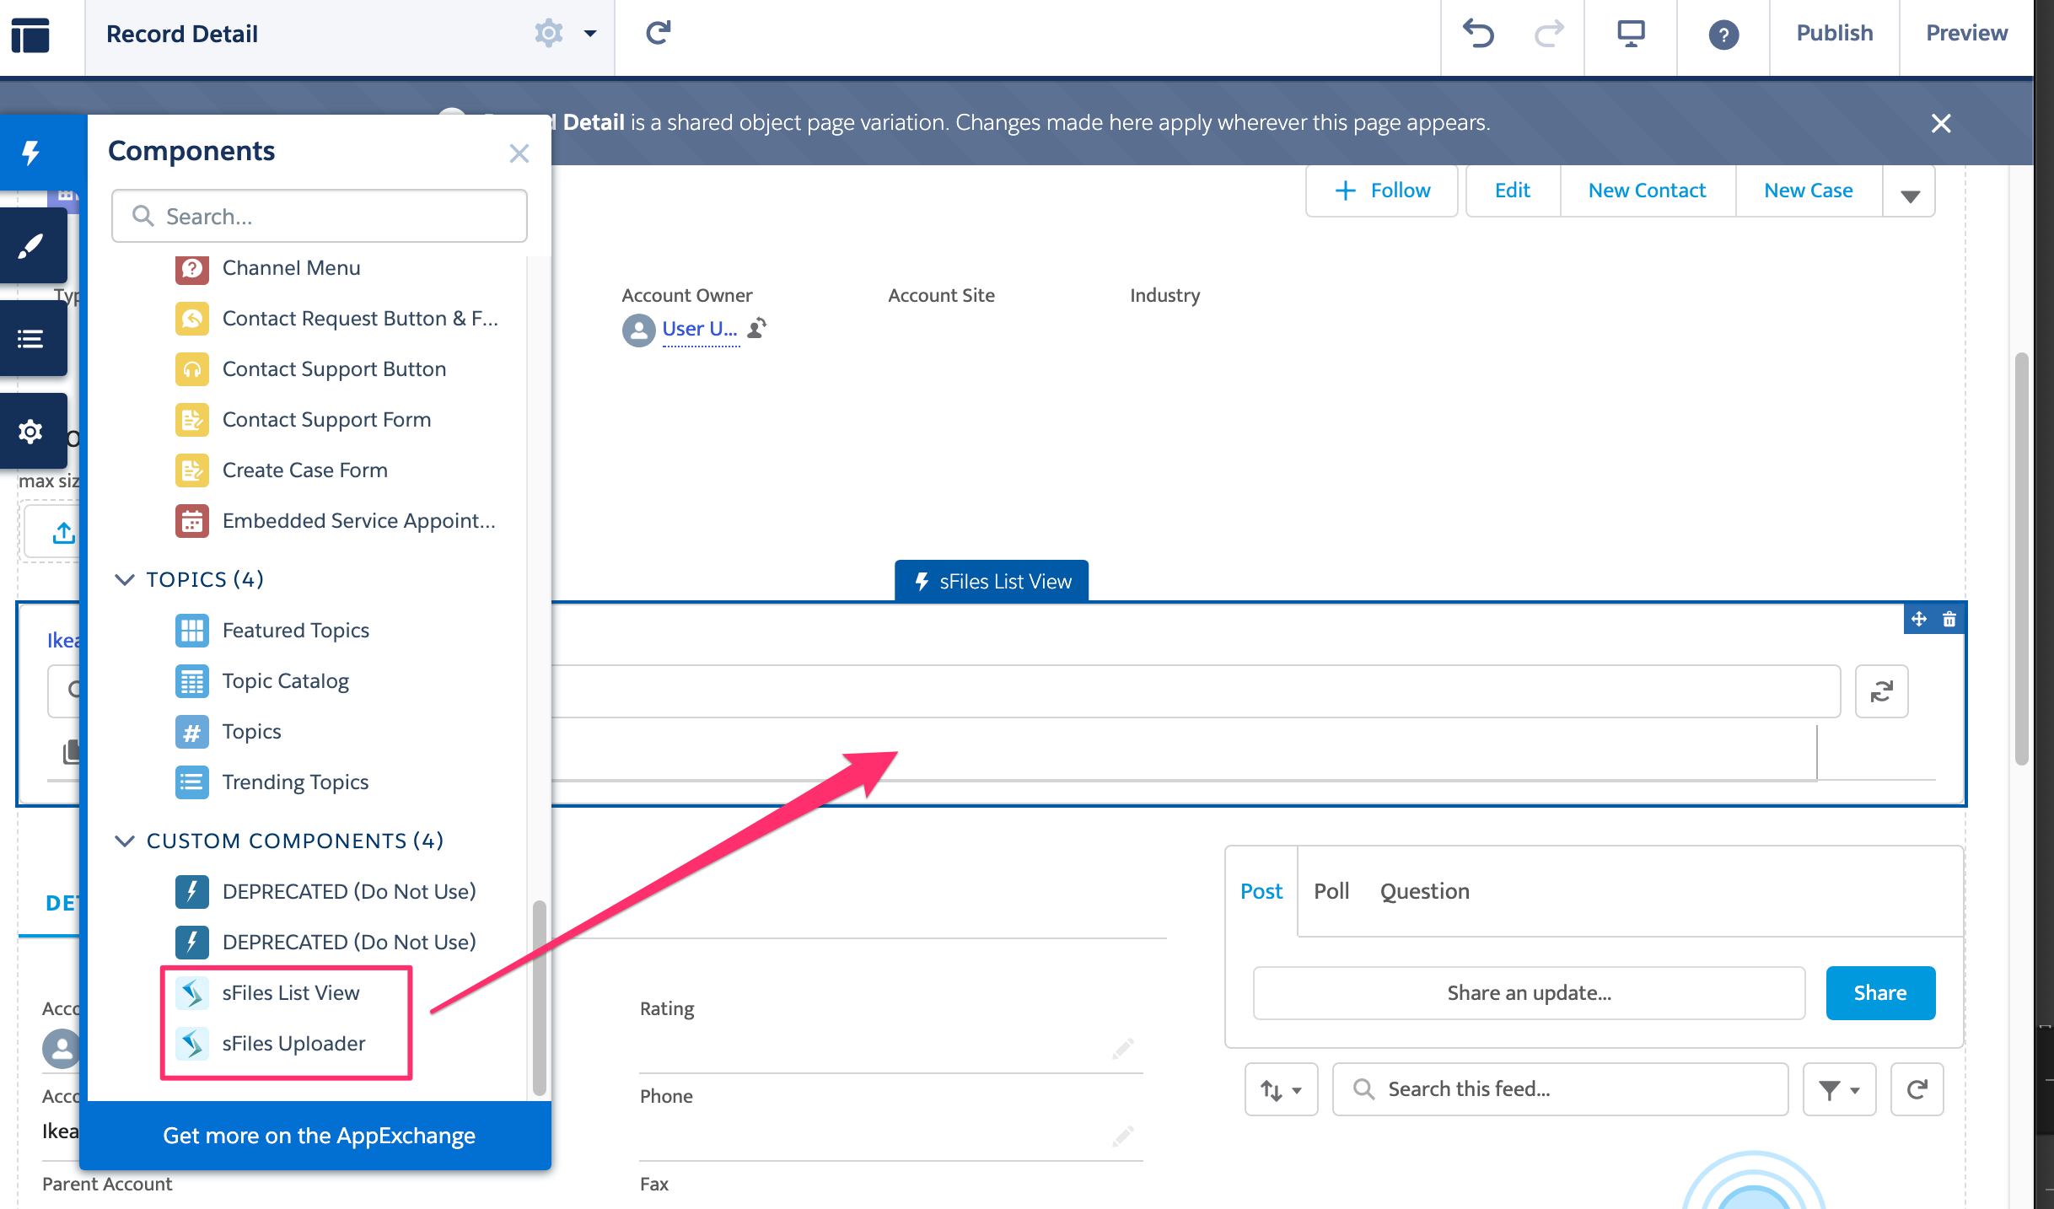This screenshot has width=2054, height=1209.
Task: Switch to the Question tab
Action: click(1424, 891)
